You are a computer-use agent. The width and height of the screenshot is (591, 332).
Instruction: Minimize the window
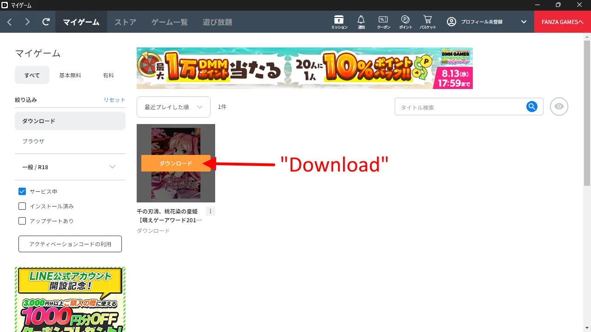pos(537,5)
